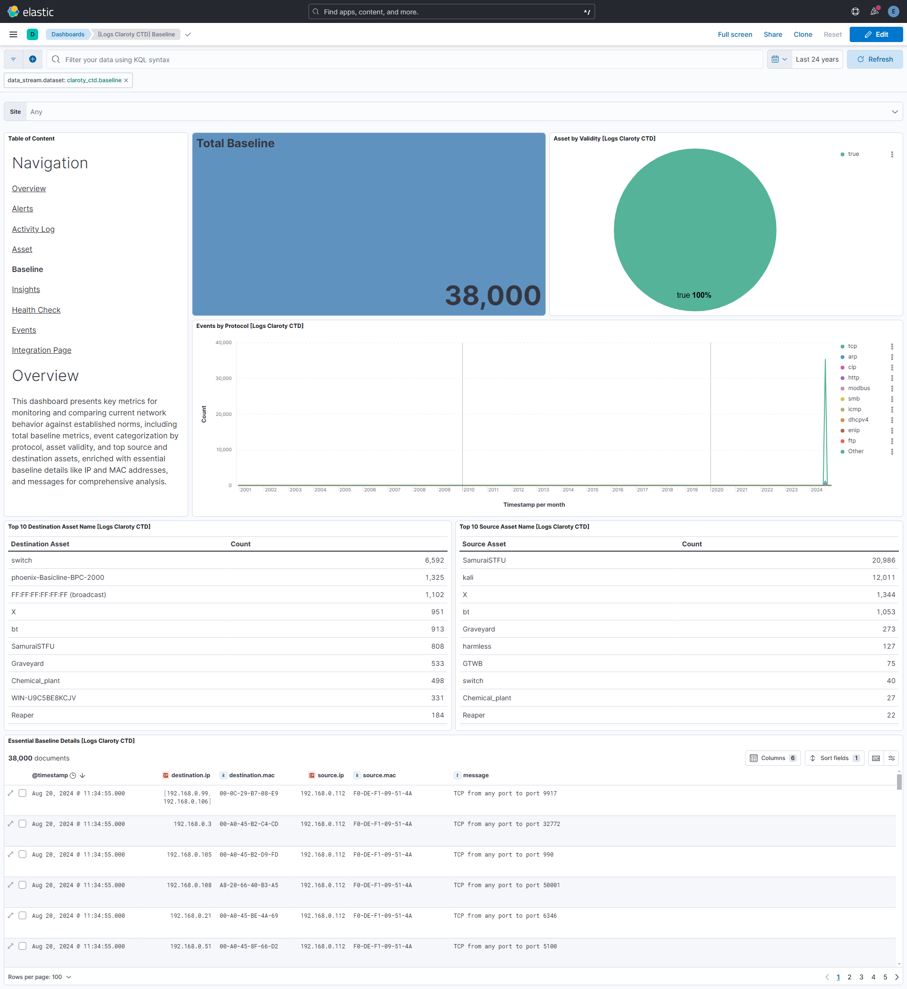Go to page 2 of the results pagination
Image resolution: width=907 pixels, height=989 pixels.
point(850,977)
